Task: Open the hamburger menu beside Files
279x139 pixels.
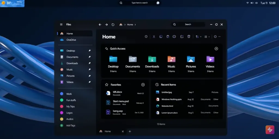Action: (x=61, y=24)
